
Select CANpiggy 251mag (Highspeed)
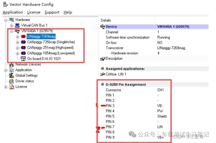[x=50, y=47]
